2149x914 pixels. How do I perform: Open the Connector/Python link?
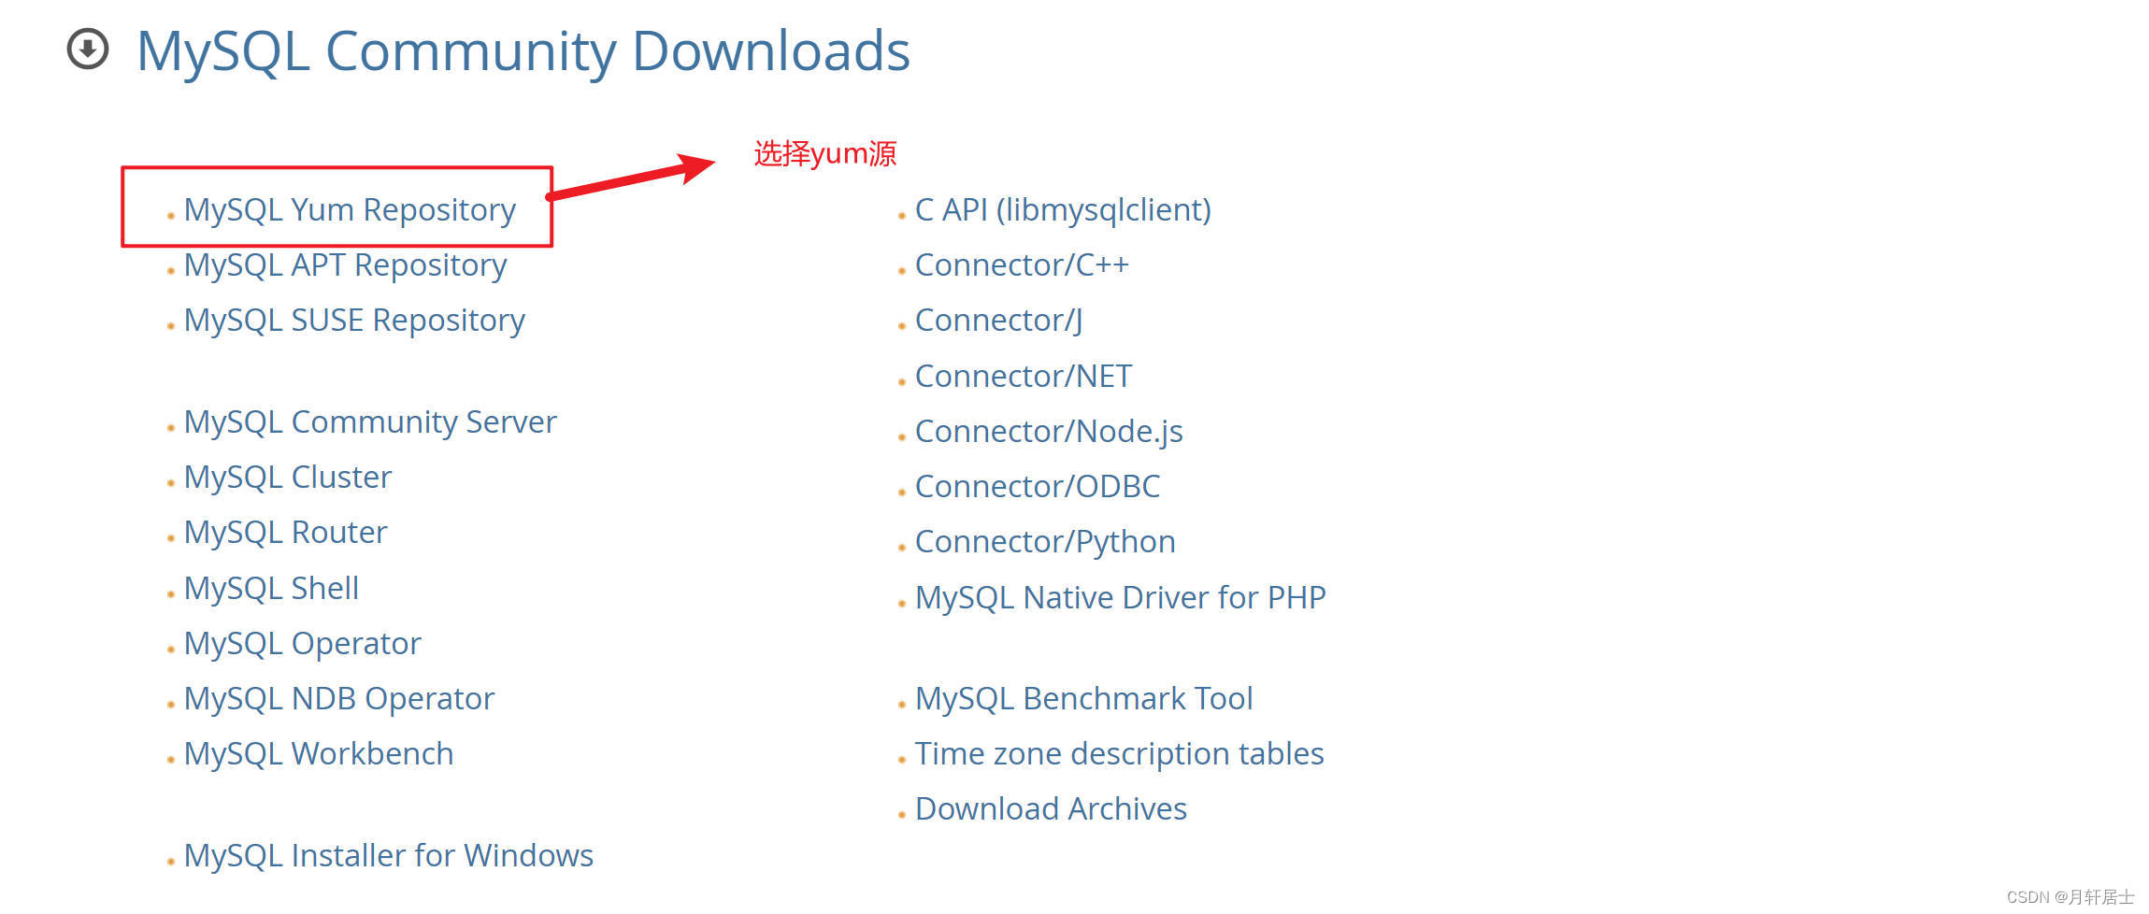[1045, 542]
